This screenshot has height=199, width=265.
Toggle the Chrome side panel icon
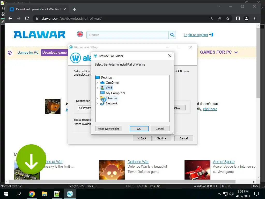(238, 18)
